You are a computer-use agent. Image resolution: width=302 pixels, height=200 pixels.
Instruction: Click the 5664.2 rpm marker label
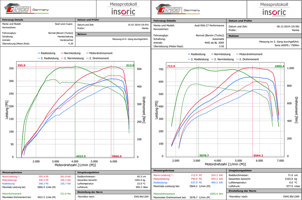coord(258,155)
